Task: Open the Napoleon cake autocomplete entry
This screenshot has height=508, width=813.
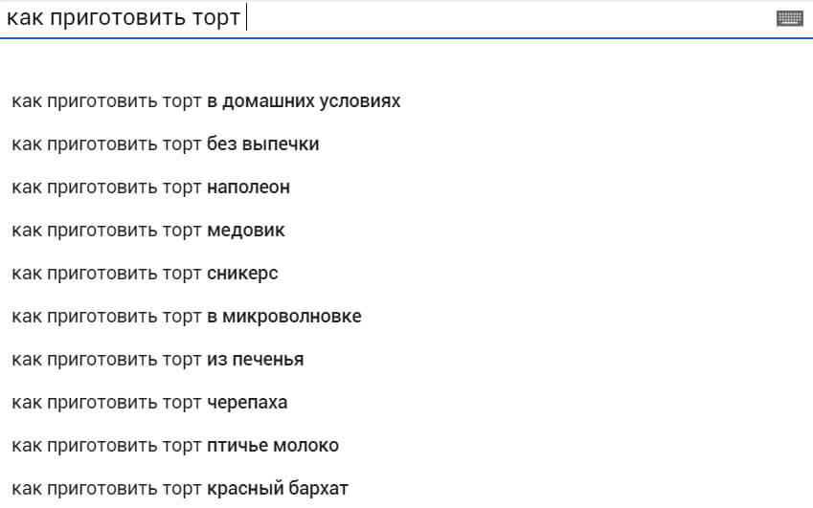Action: [x=151, y=188]
